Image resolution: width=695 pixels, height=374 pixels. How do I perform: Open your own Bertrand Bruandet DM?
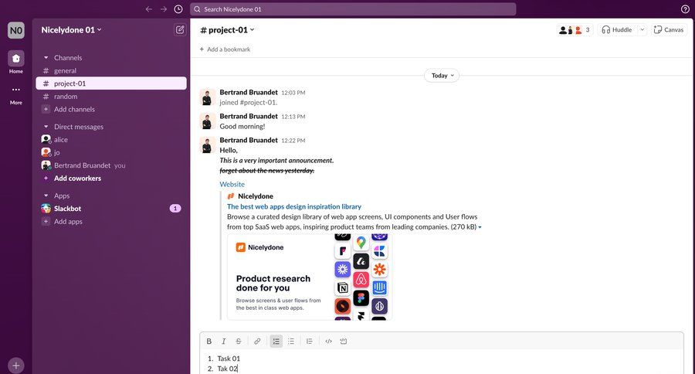coord(111,165)
